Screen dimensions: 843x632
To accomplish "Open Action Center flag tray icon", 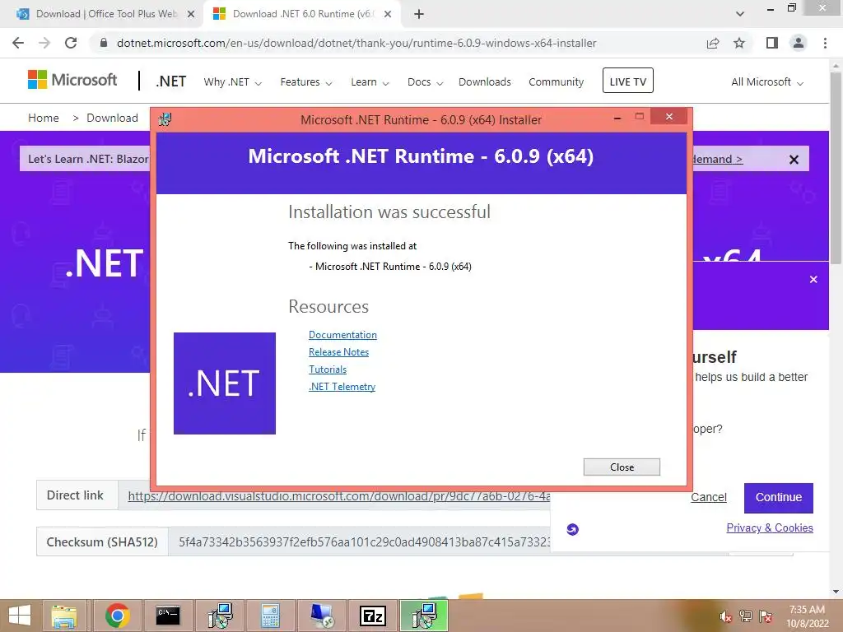I will 766,616.
